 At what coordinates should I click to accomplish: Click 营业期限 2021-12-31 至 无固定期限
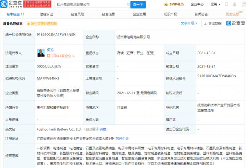click(137, 93)
